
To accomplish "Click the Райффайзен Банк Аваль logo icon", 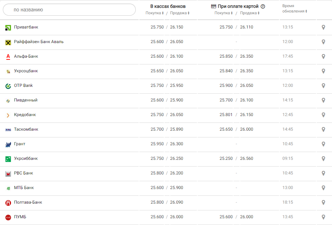I will (8, 42).
